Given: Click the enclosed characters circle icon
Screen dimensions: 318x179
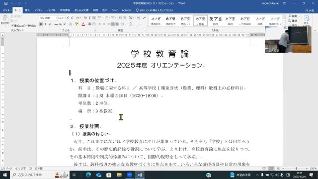Looking at the screenshot, I should click(x=94, y=24).
